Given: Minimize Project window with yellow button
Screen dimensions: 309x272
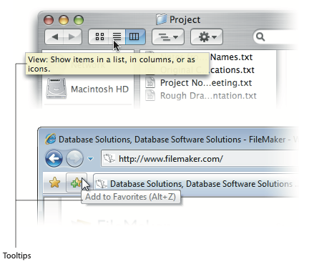Looking at the screenshot, I should [x=64, y=20].
